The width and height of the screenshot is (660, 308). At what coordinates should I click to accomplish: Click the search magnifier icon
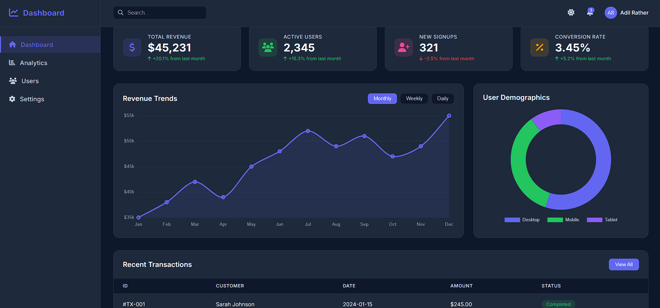tap(121, 13)
